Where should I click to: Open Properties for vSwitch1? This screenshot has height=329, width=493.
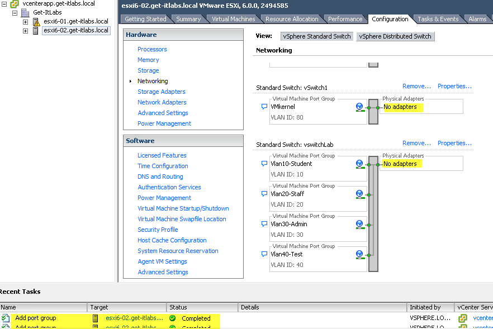click(454, 86)
